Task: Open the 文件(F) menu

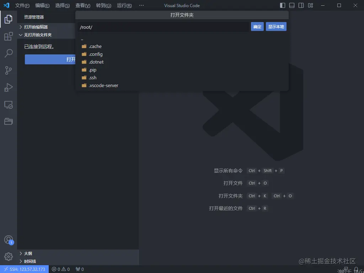Action: pos(22,5)
